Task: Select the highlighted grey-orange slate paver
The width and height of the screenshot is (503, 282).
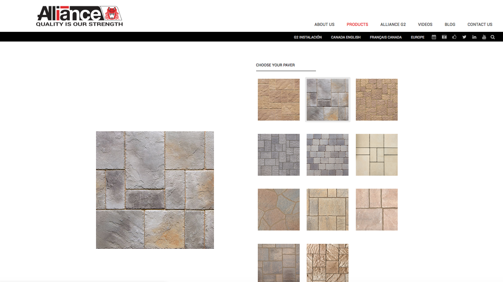Action: [x=328, y=100]
